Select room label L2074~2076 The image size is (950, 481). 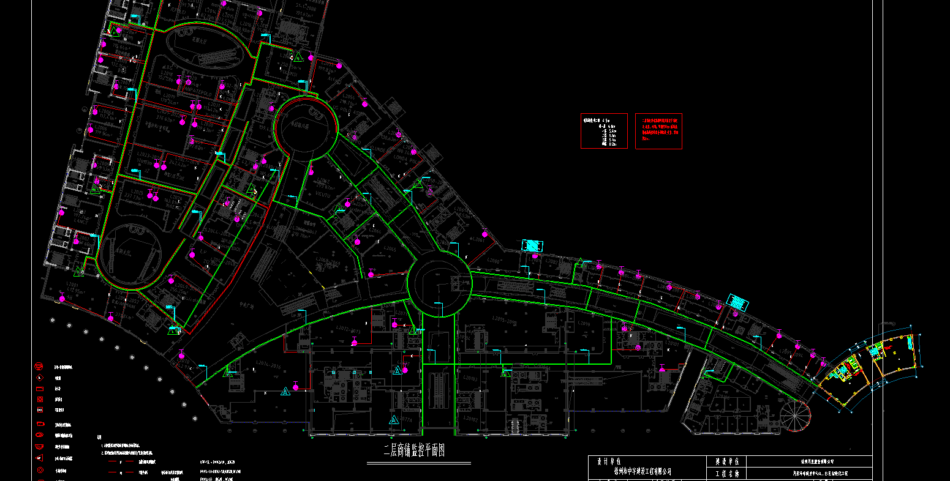tap(268, 365)
